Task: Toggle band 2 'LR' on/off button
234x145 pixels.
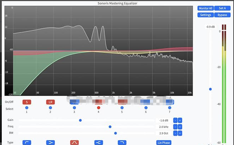Action: click(51, 102)
